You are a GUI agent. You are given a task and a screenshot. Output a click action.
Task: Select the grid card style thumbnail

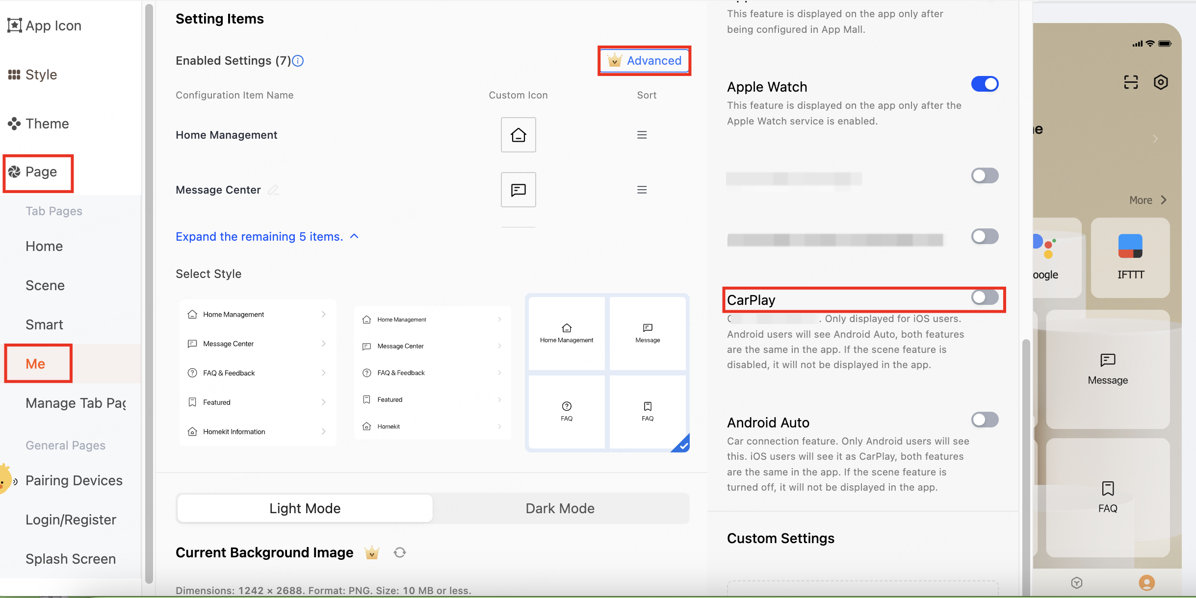[607, 373]
